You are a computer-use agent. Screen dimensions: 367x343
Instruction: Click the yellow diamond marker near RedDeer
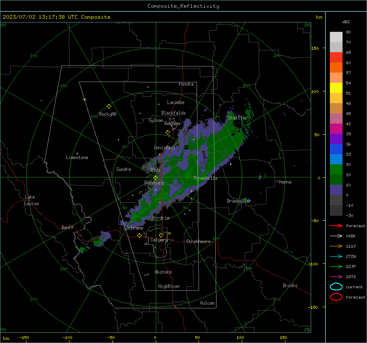[168, 133]
